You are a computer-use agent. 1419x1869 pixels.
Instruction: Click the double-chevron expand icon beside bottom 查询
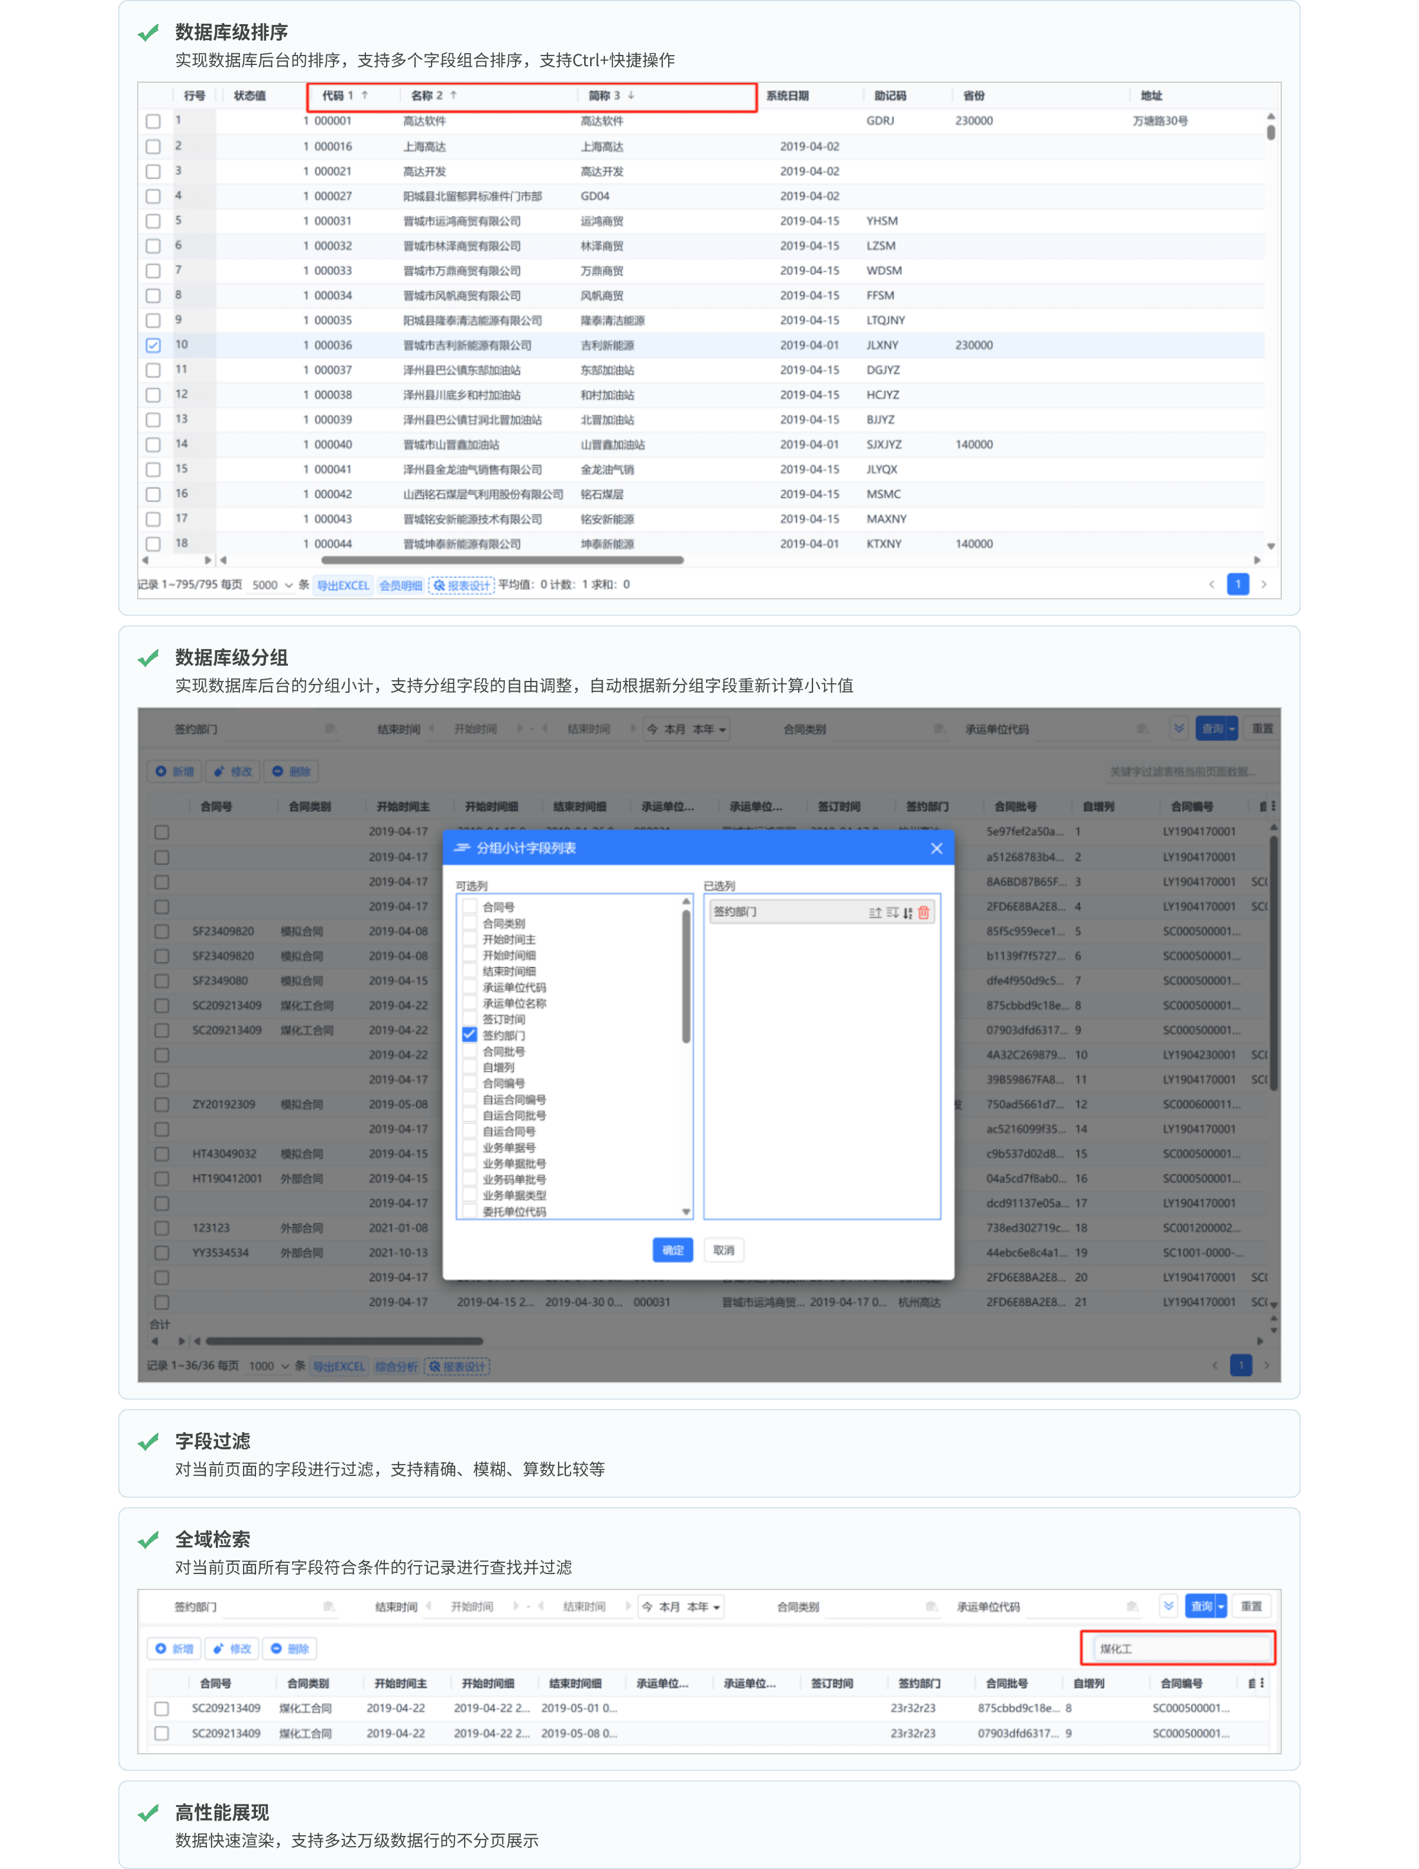1168,1606
